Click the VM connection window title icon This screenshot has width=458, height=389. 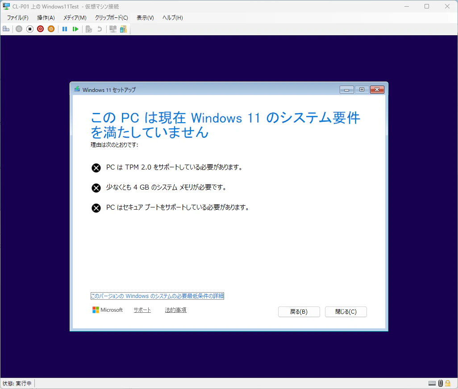pyautogui.click(x=6, y=6)
